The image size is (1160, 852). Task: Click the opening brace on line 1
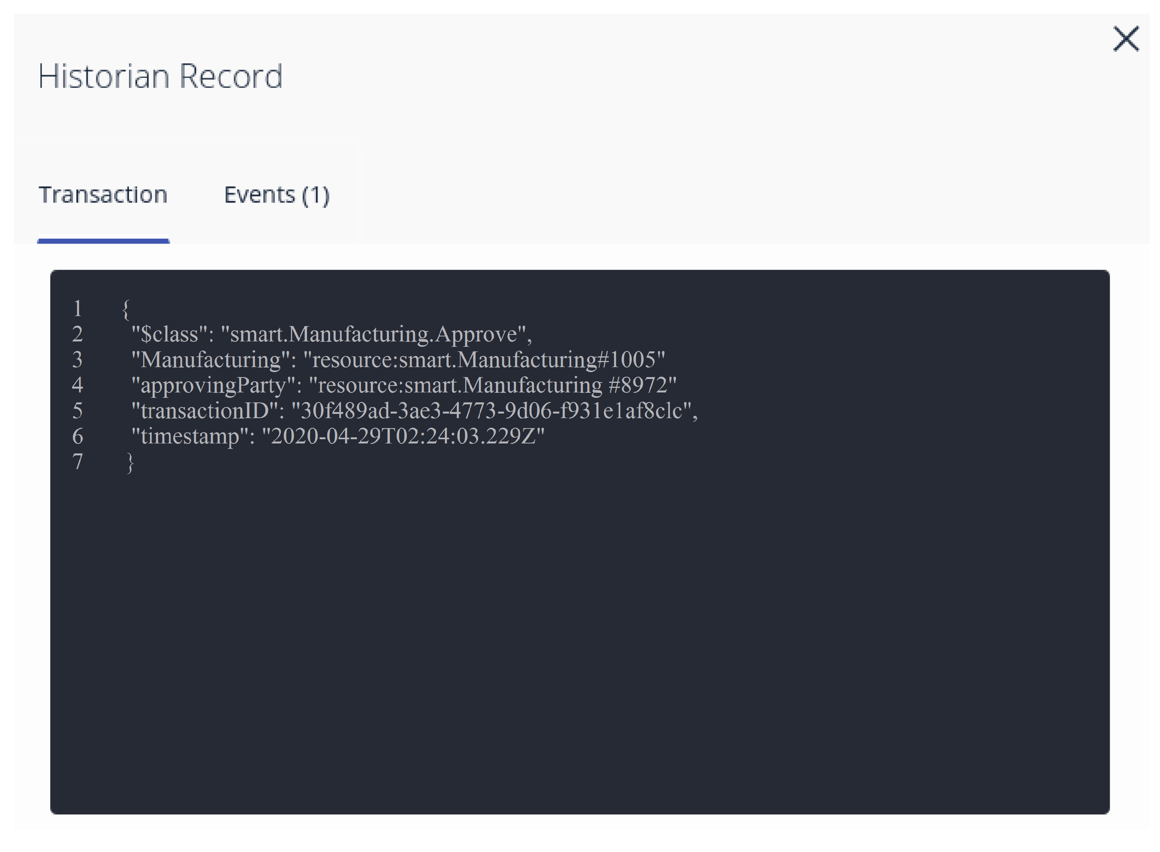coord(126,309)
